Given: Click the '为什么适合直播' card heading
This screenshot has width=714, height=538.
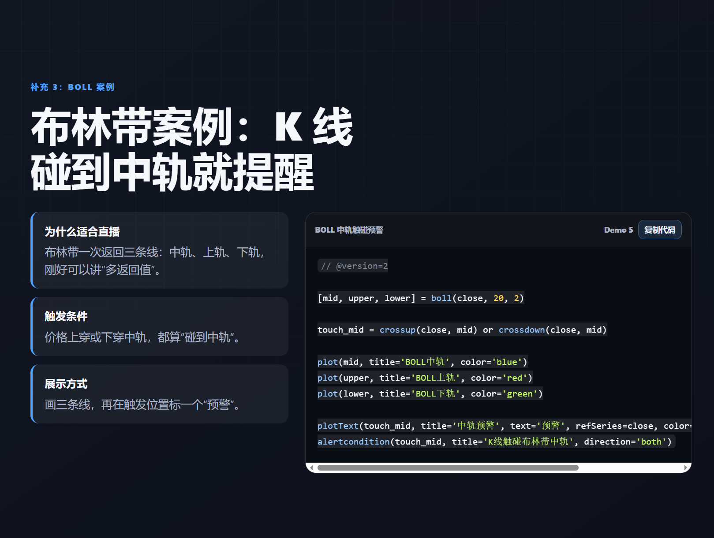Looking at the screenshot, I should click(82, 231).
